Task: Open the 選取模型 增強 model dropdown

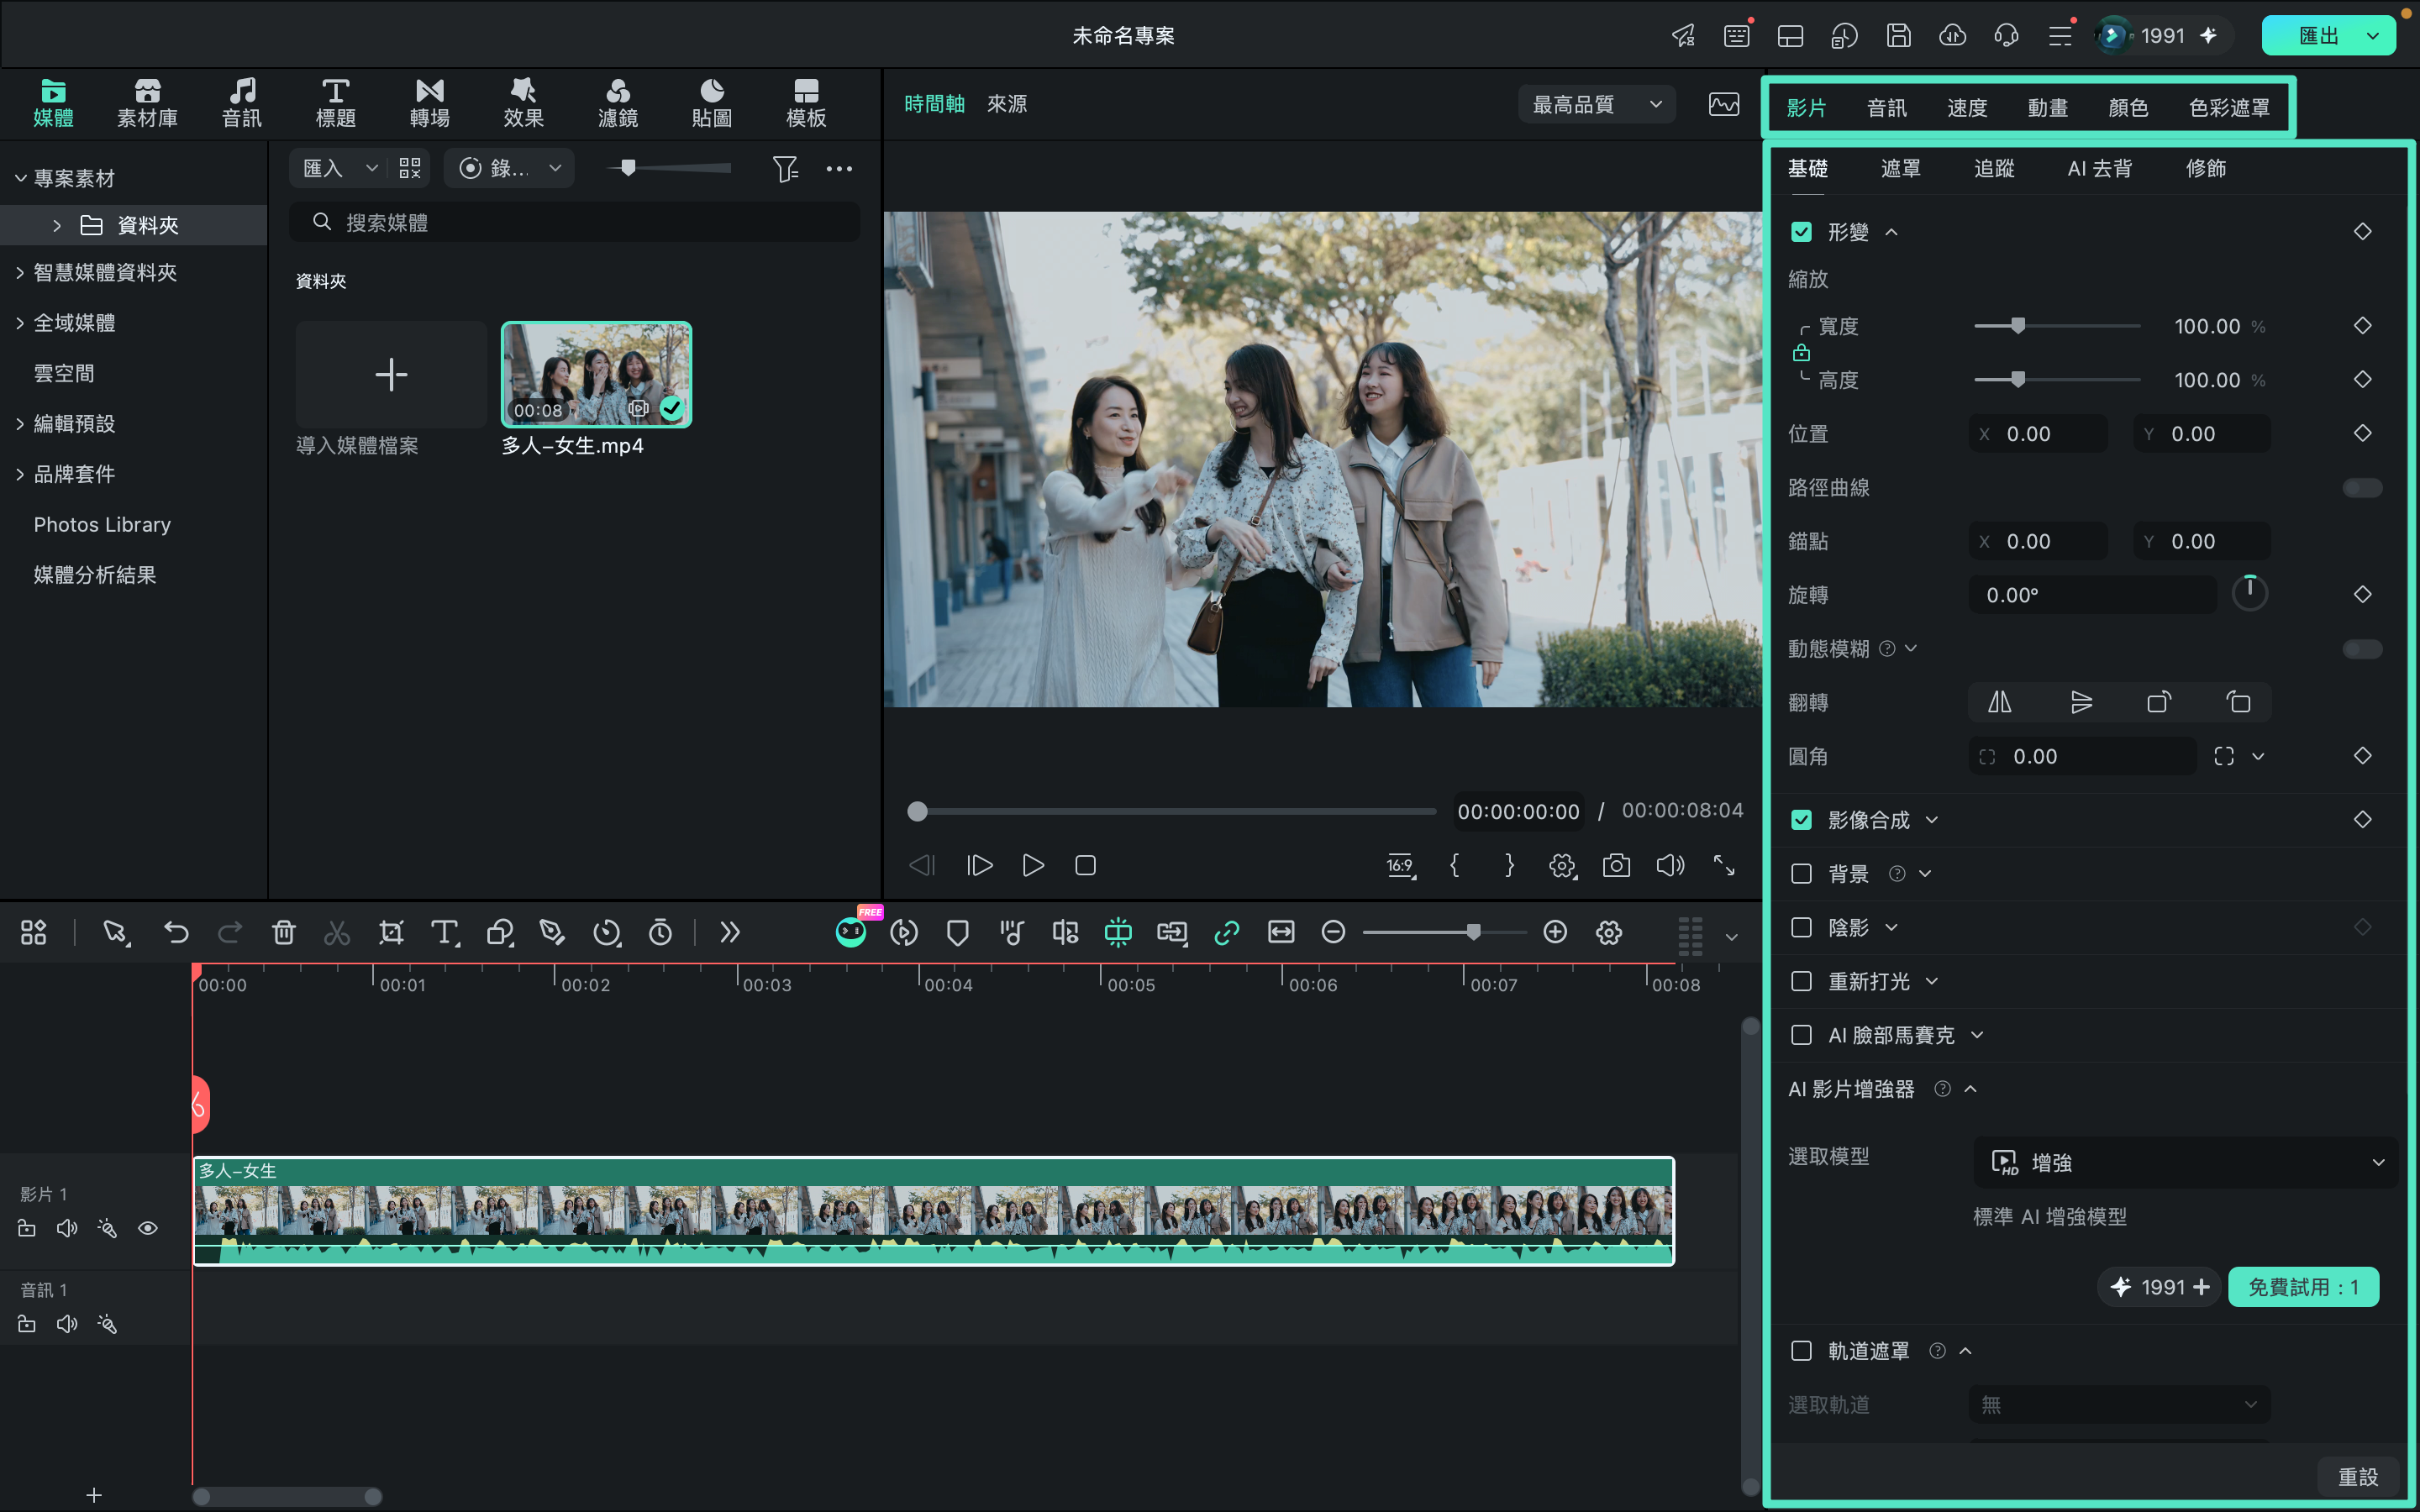Action: tap(2186, 1163)
